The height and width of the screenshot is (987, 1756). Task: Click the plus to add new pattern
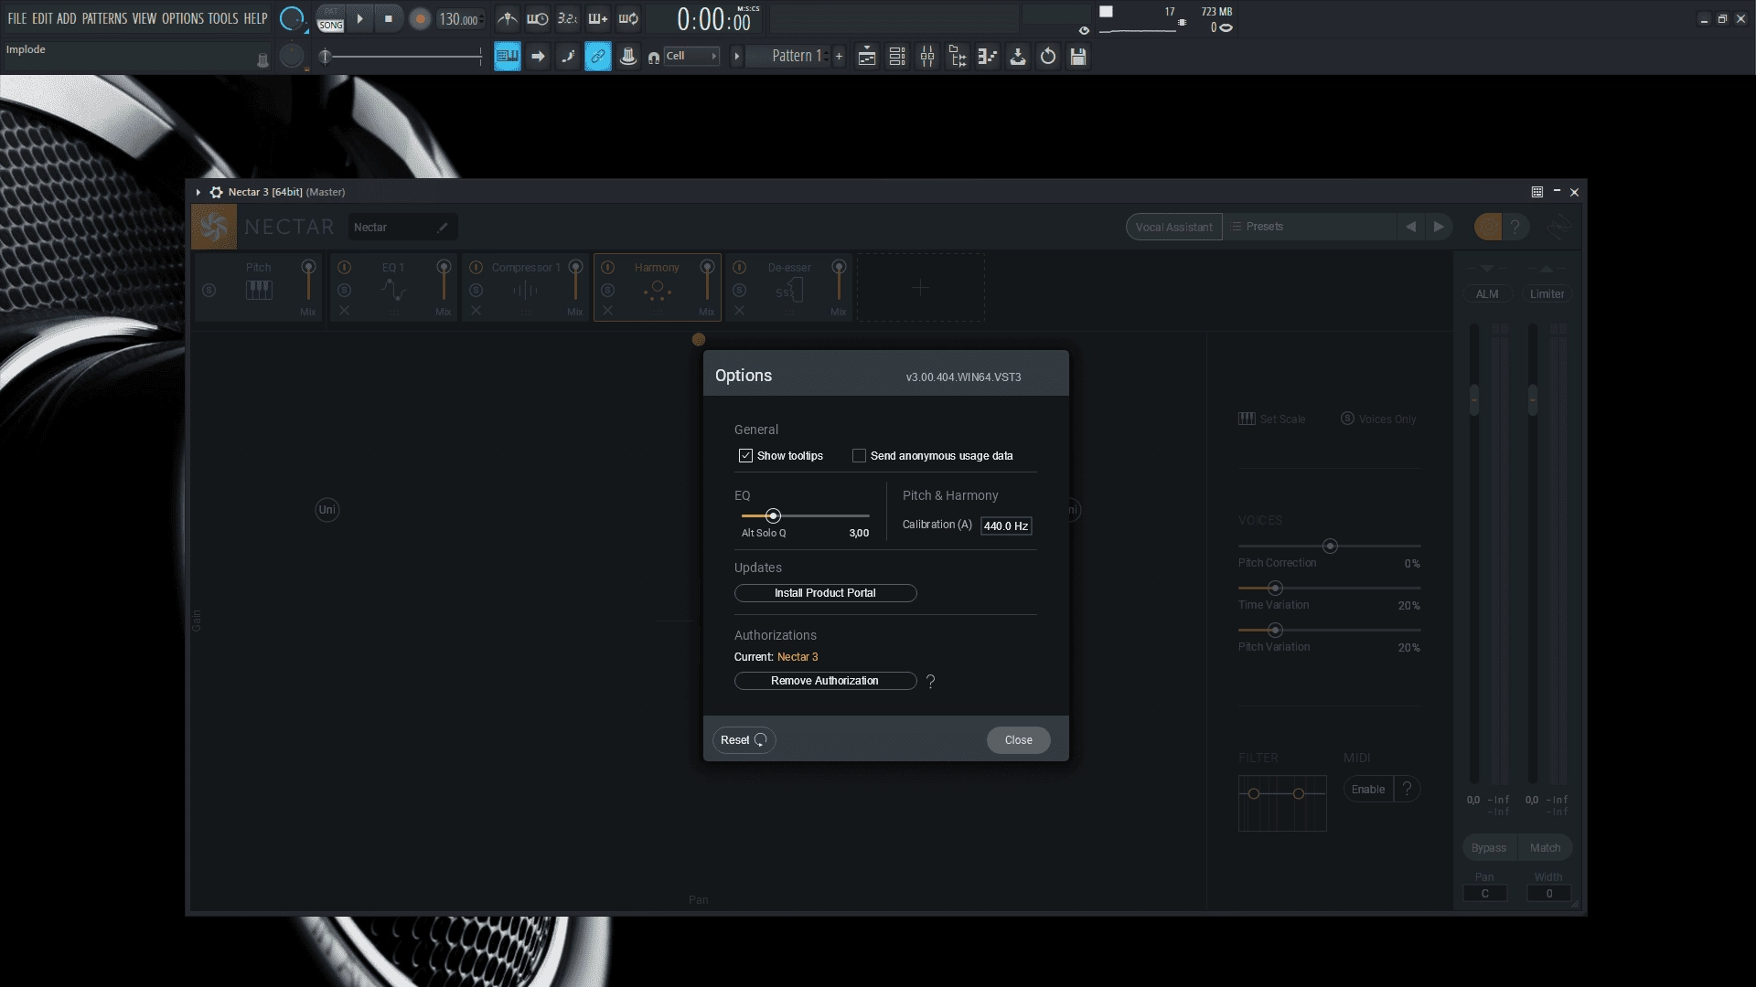pyautogui.click(x=839, y=57)
